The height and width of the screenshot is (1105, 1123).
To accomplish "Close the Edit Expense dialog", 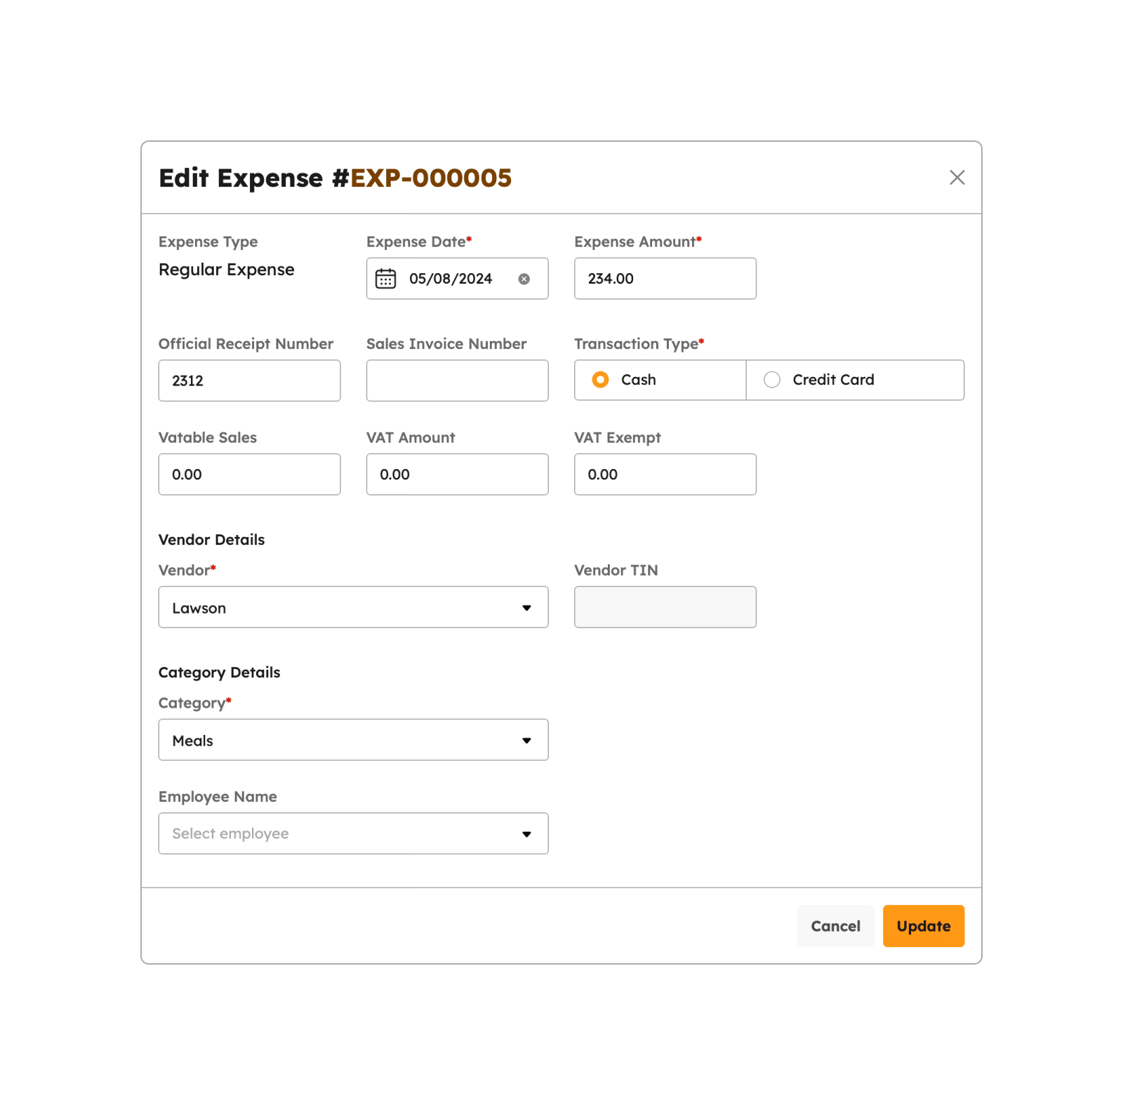I will (x=957, y=178).
